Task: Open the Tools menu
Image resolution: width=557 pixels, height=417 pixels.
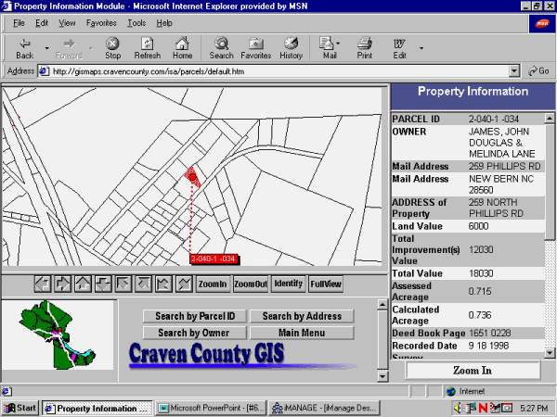Action: coord(136,22)
